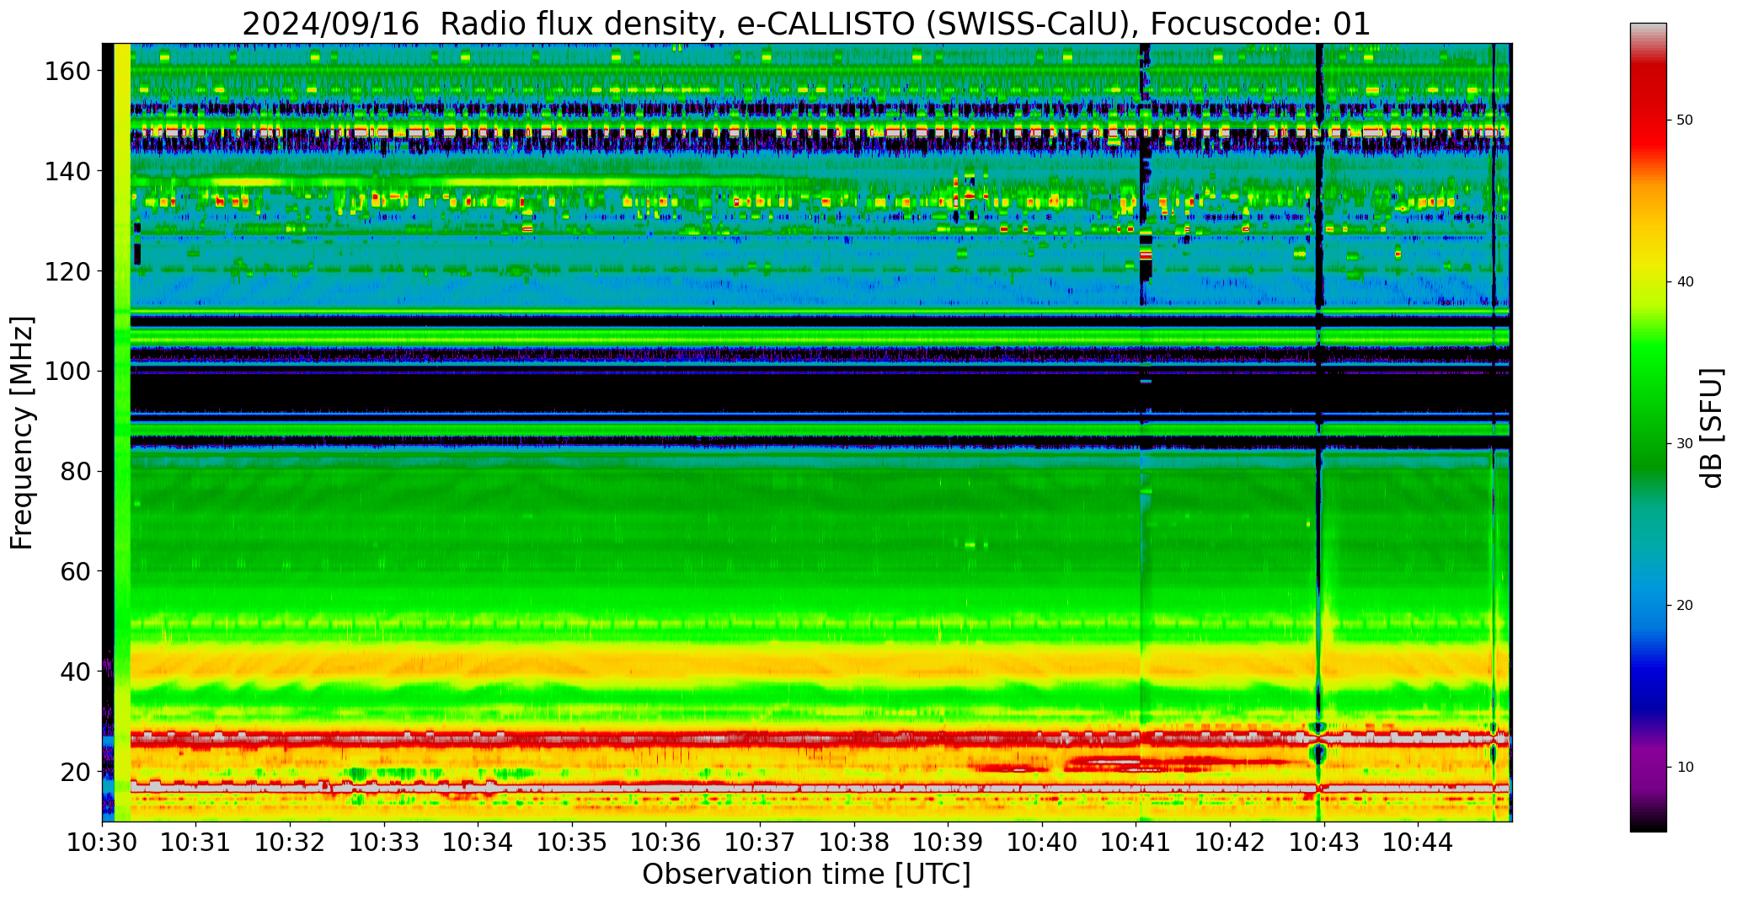Click the 10:39 time tick label
1737x899 pixels.
[x=949, y=842]
